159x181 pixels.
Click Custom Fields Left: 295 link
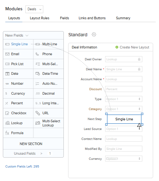coord(22,167)
